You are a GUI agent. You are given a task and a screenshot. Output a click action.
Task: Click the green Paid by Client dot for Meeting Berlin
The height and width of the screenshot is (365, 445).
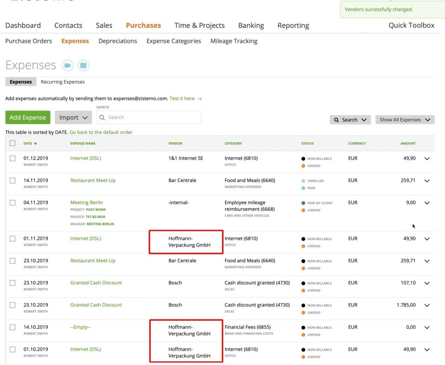[303, 202]
